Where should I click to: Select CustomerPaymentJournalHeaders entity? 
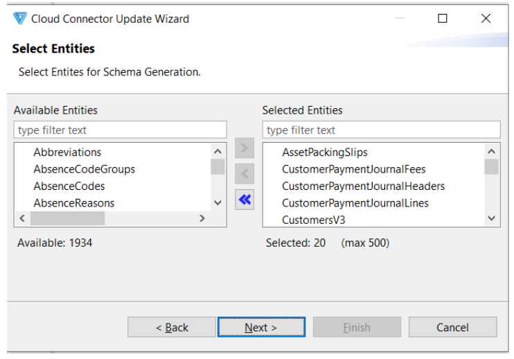tap(363, 186)
